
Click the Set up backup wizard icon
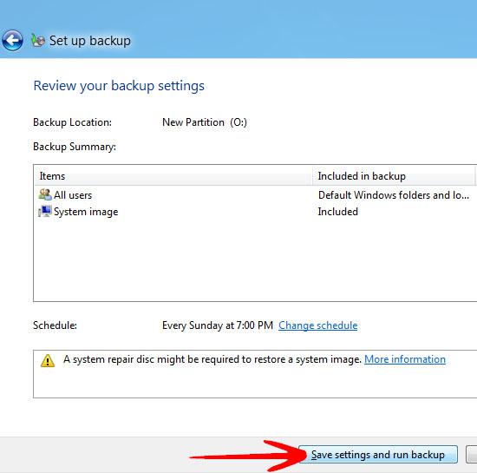pyautogui.click(x=38, y=40)
